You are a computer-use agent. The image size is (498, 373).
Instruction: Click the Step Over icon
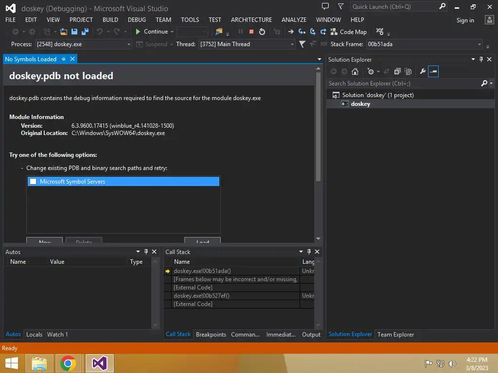pos(313,32)
